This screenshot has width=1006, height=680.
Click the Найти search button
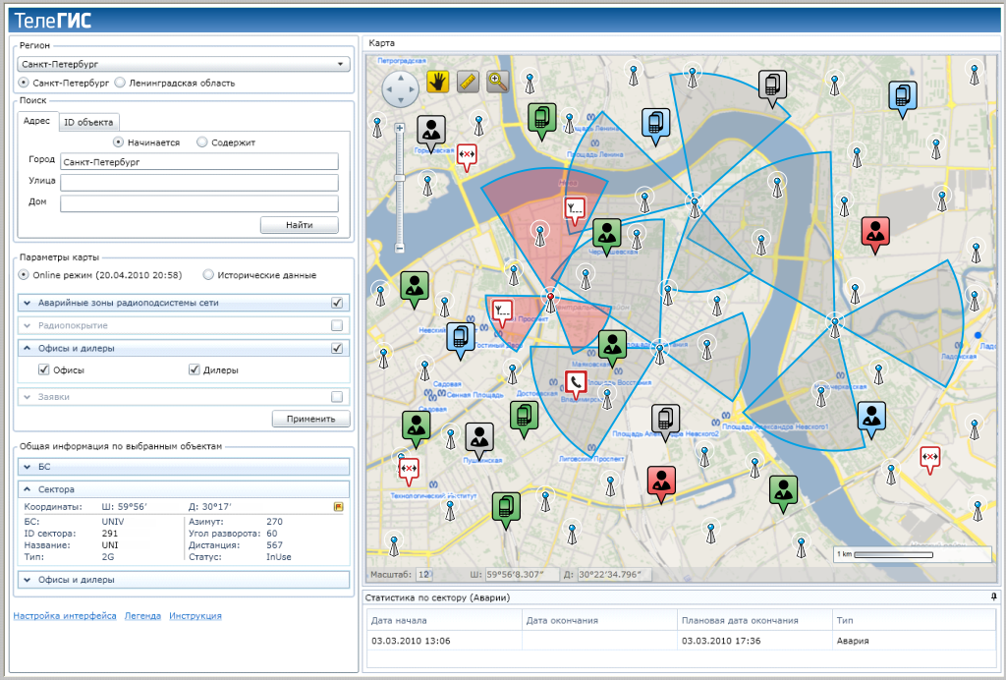coord(299,225)
